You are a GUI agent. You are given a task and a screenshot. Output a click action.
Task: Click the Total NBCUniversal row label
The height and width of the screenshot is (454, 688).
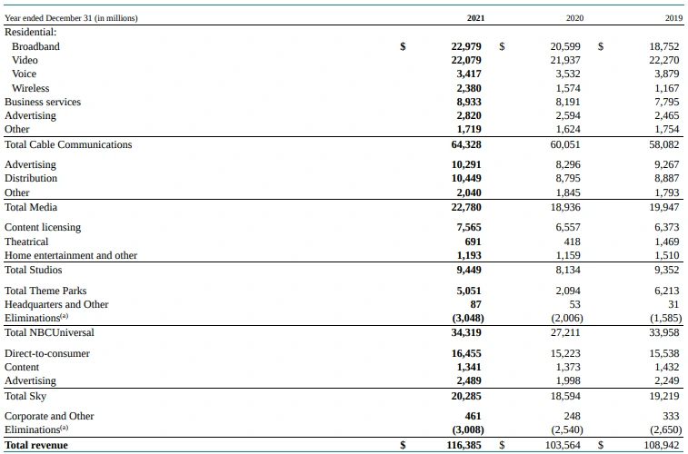pos(49,332)
